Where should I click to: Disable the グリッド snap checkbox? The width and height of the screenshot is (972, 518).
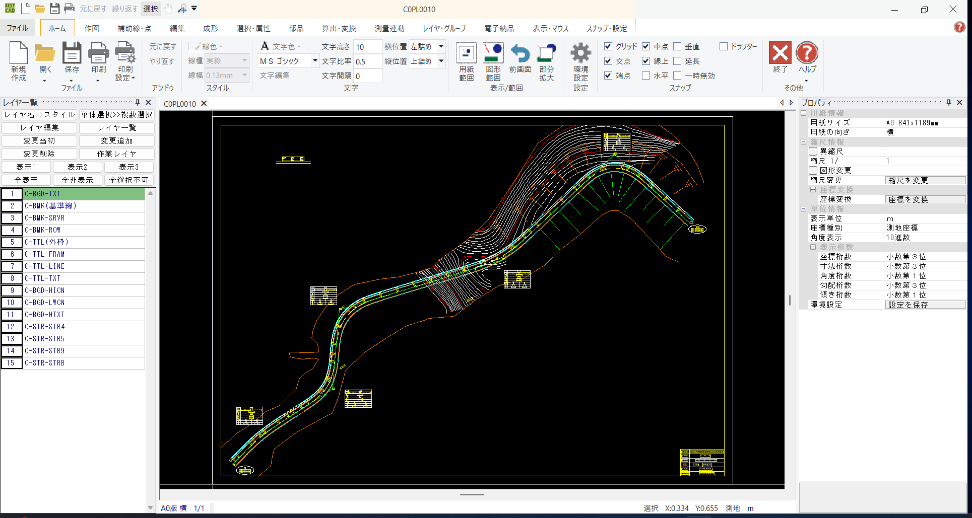point(608,46)
